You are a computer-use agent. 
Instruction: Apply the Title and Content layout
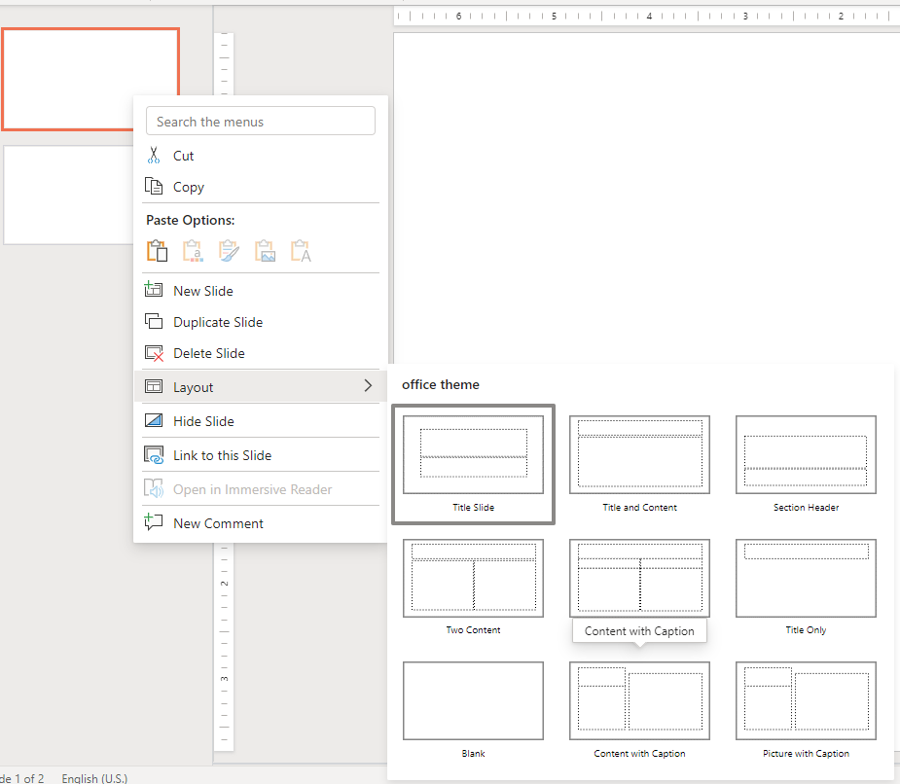[639, 455]
